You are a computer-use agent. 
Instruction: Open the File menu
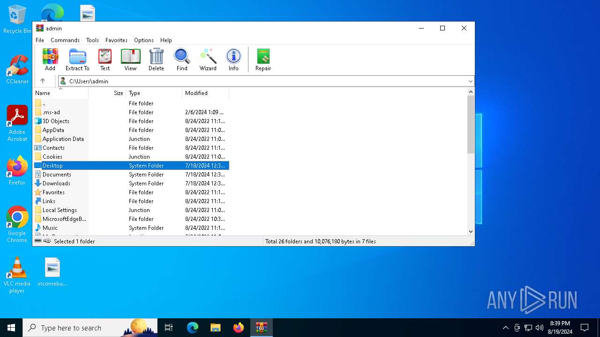pyautogui.click(x=40, y=40)
